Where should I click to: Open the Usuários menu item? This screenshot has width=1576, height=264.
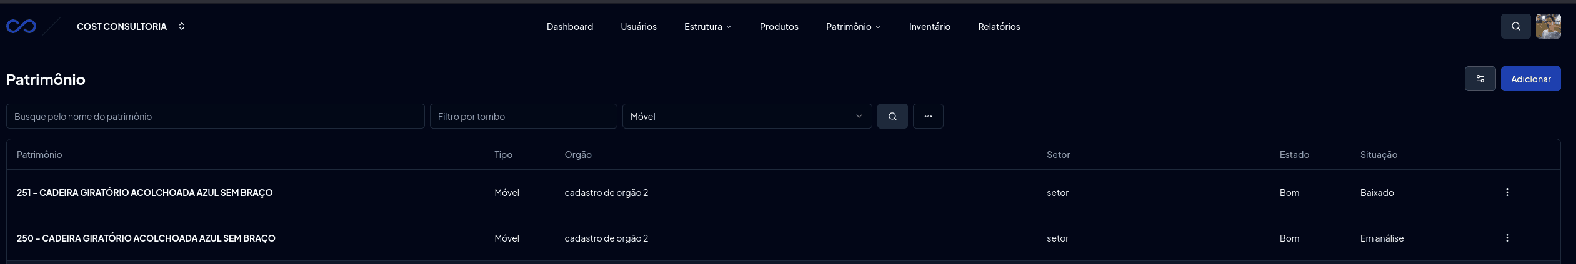pyautogui.click(x=638, y=26)
